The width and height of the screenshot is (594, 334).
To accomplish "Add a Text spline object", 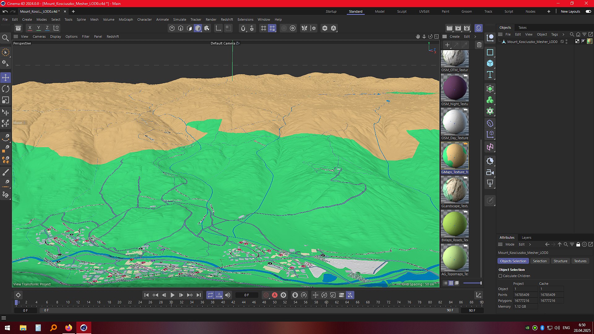I will 490,75.
